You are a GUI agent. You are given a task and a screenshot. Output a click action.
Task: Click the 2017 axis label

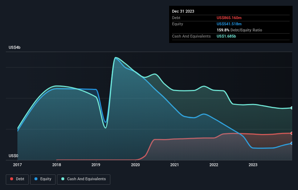tap(17, 165)
